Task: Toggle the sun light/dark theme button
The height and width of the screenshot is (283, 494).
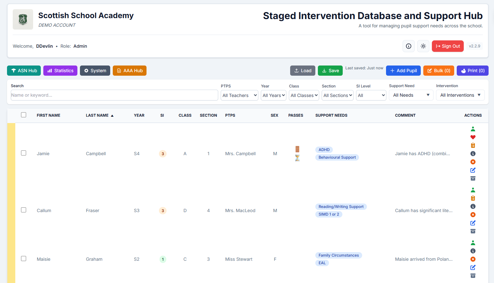Action: pos(423,46)
